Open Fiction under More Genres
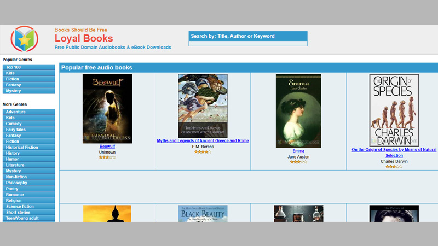Viewport: 438px width, 246px height. click(x=29, y=142)
